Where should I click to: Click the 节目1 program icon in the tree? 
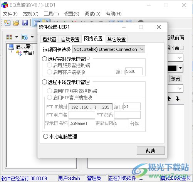click(x=19, y=53)
